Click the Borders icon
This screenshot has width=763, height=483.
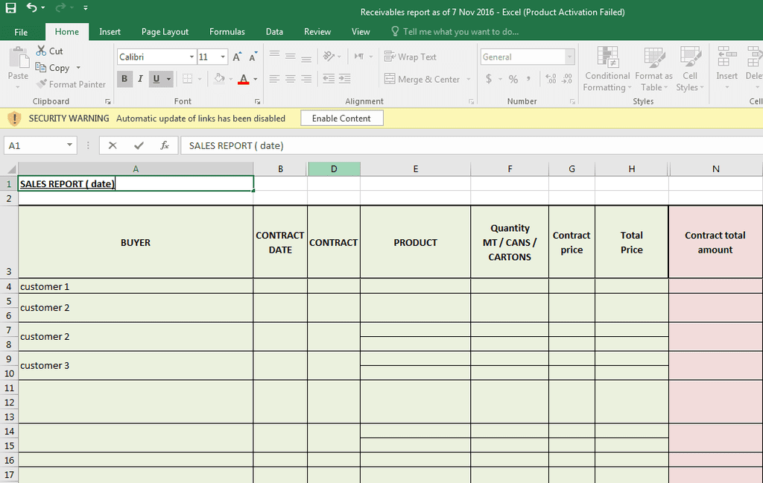(x=187, y=78)
